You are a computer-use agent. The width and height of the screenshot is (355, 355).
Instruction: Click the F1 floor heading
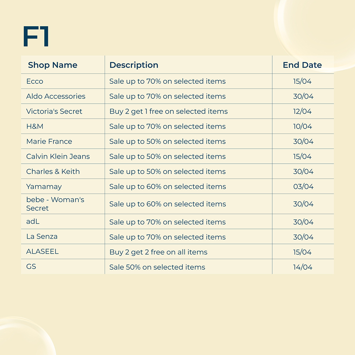click(35, 37)
